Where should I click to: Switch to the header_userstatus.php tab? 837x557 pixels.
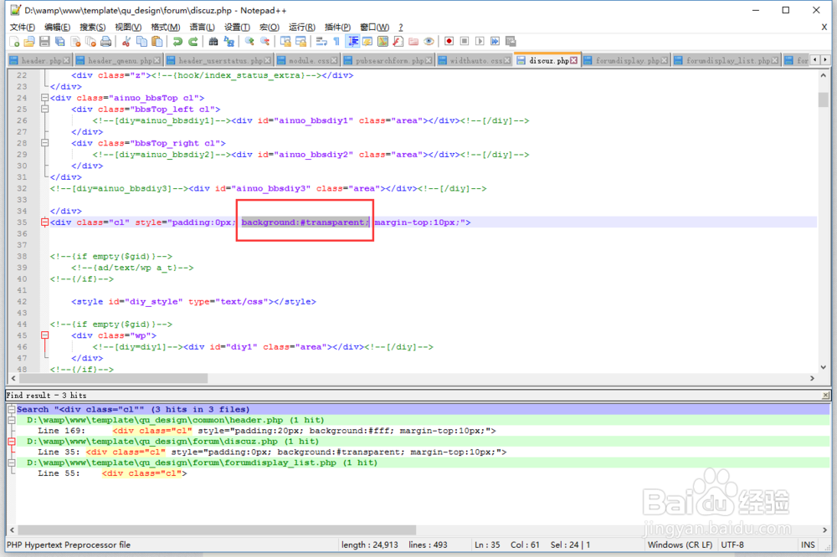coord(220,61)
